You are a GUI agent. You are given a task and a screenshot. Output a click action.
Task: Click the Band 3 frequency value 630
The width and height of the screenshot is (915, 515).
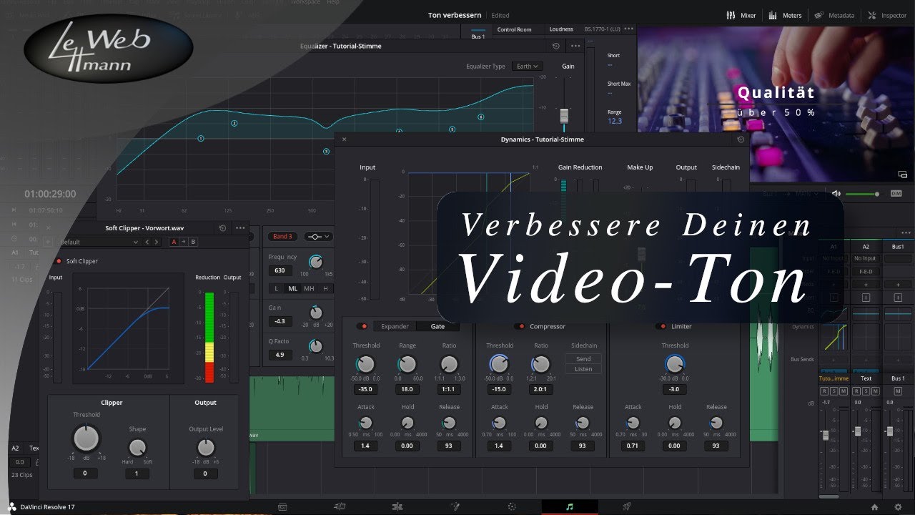[280, 270]
